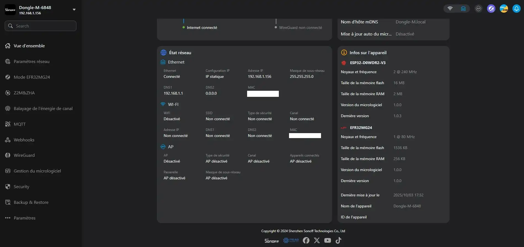Toggle the Wi-Fi connection indicator in header
This screenshot has width=524, height=247.
(x=450, y=9)
